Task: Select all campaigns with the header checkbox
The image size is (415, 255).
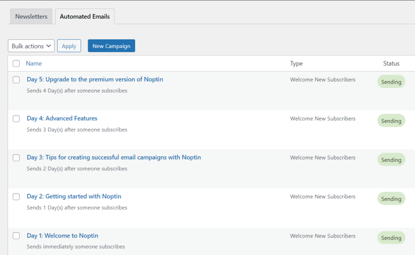Action: click(16, 63)
